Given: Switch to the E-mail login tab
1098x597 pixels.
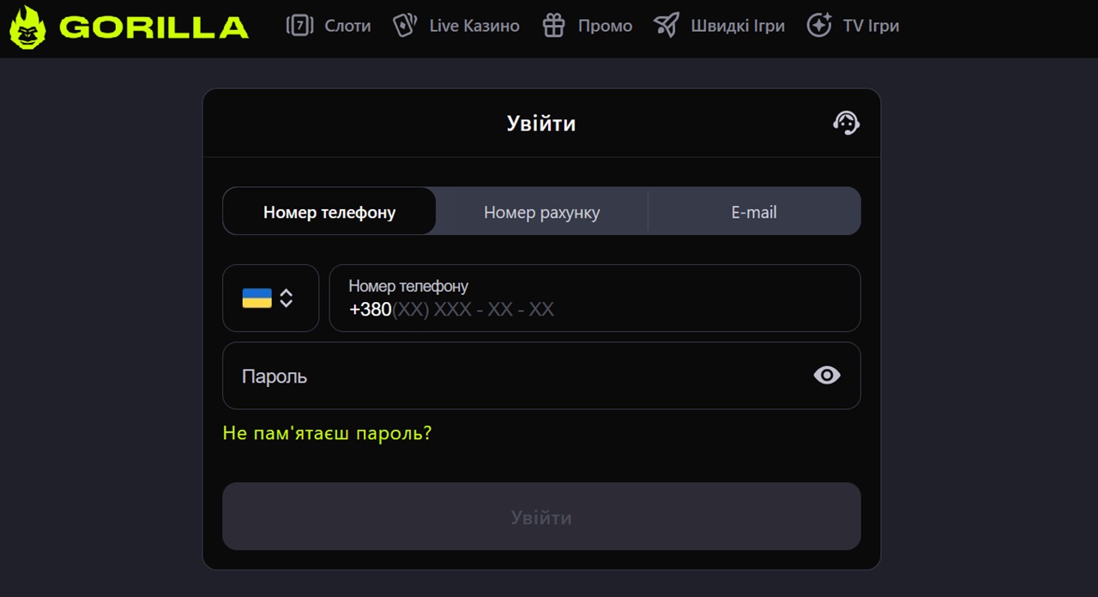Looking at the screenshot, I should [754, 212].
